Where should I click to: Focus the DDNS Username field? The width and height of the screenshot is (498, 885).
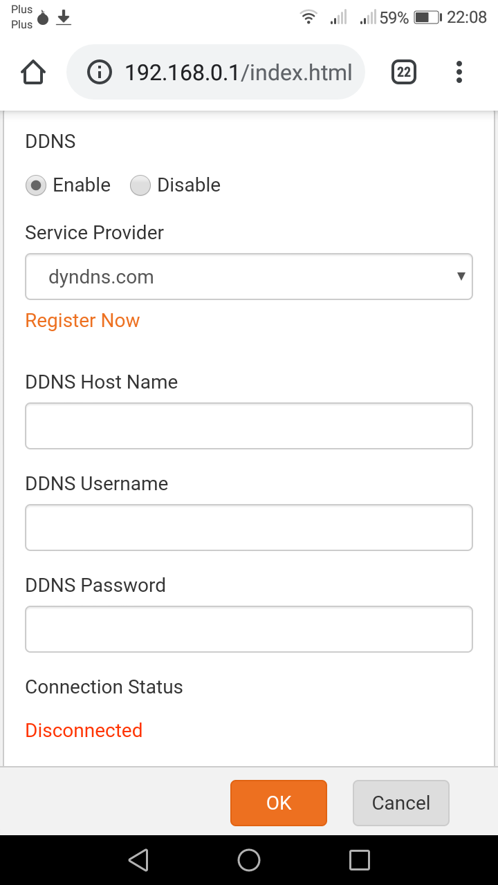click(x=249, y=528)
